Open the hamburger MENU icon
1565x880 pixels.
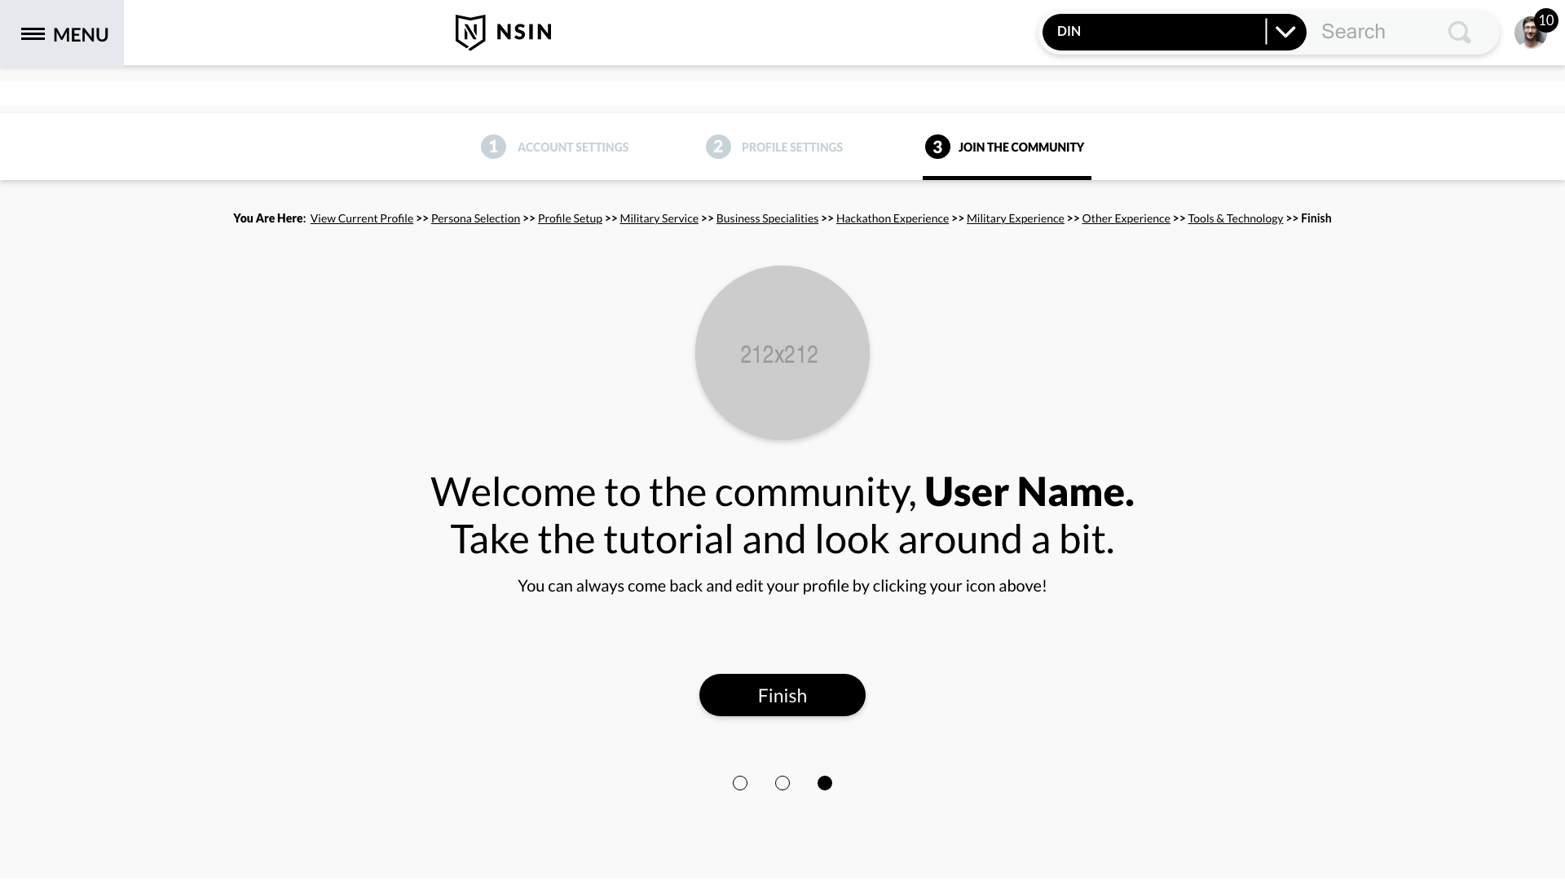tap(33, 34)
